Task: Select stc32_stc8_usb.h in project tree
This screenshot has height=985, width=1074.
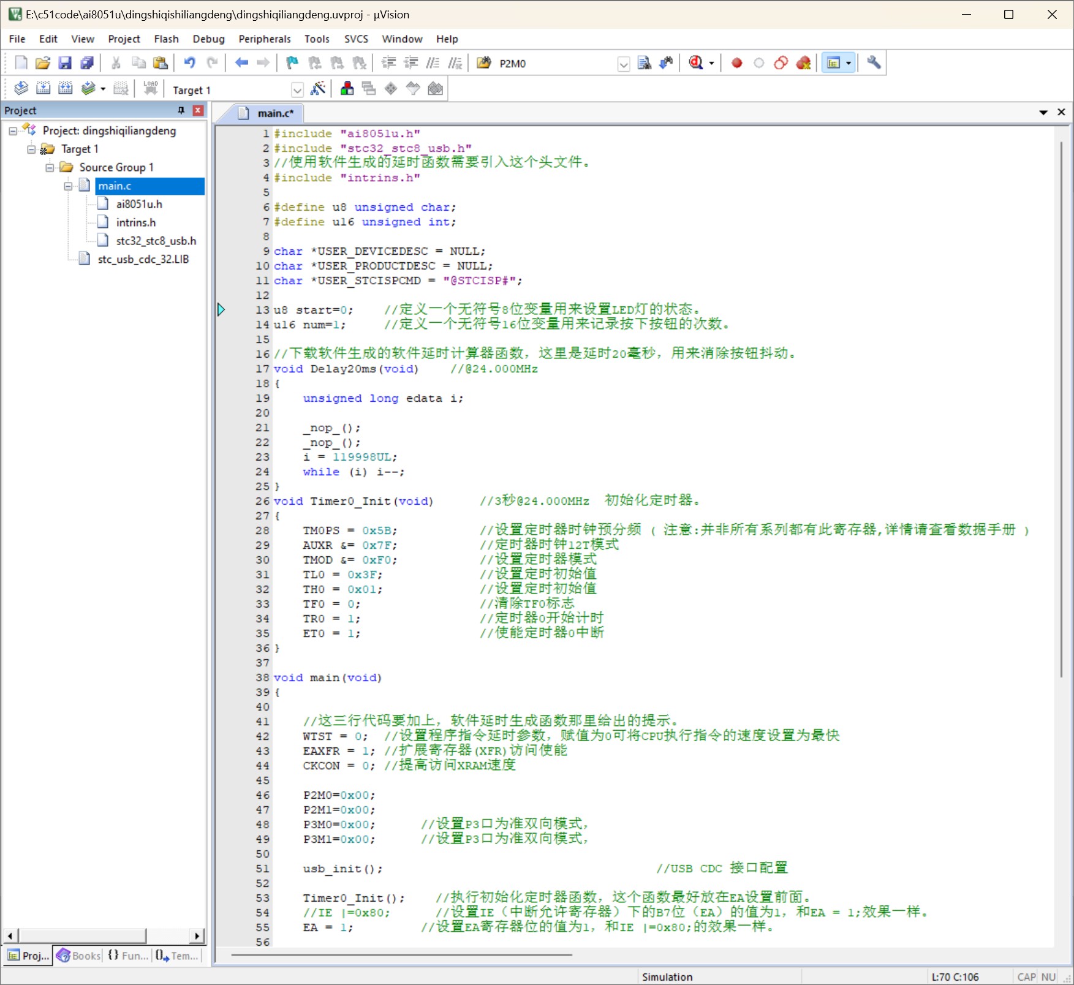Action: tap(156, 241)
